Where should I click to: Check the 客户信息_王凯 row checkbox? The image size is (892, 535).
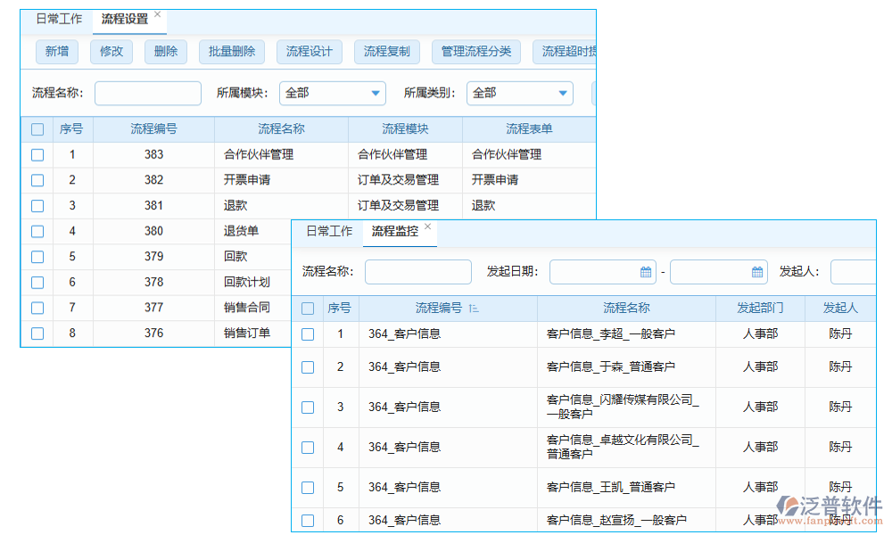point(308,487)
